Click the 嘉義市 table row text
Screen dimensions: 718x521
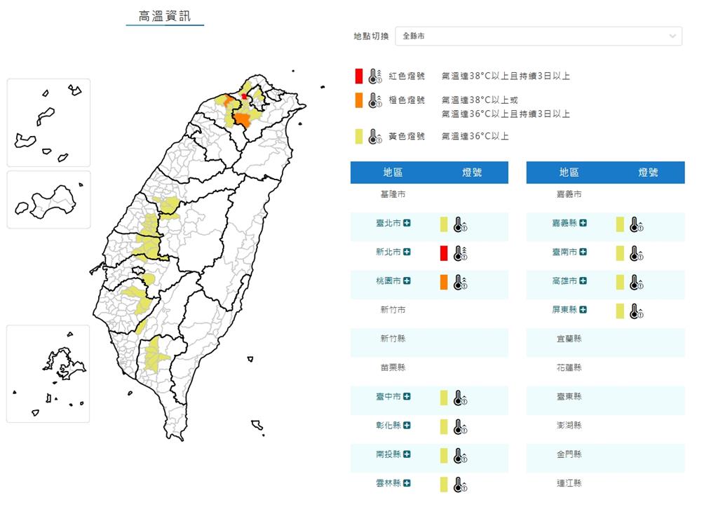[x=569, y=194]
